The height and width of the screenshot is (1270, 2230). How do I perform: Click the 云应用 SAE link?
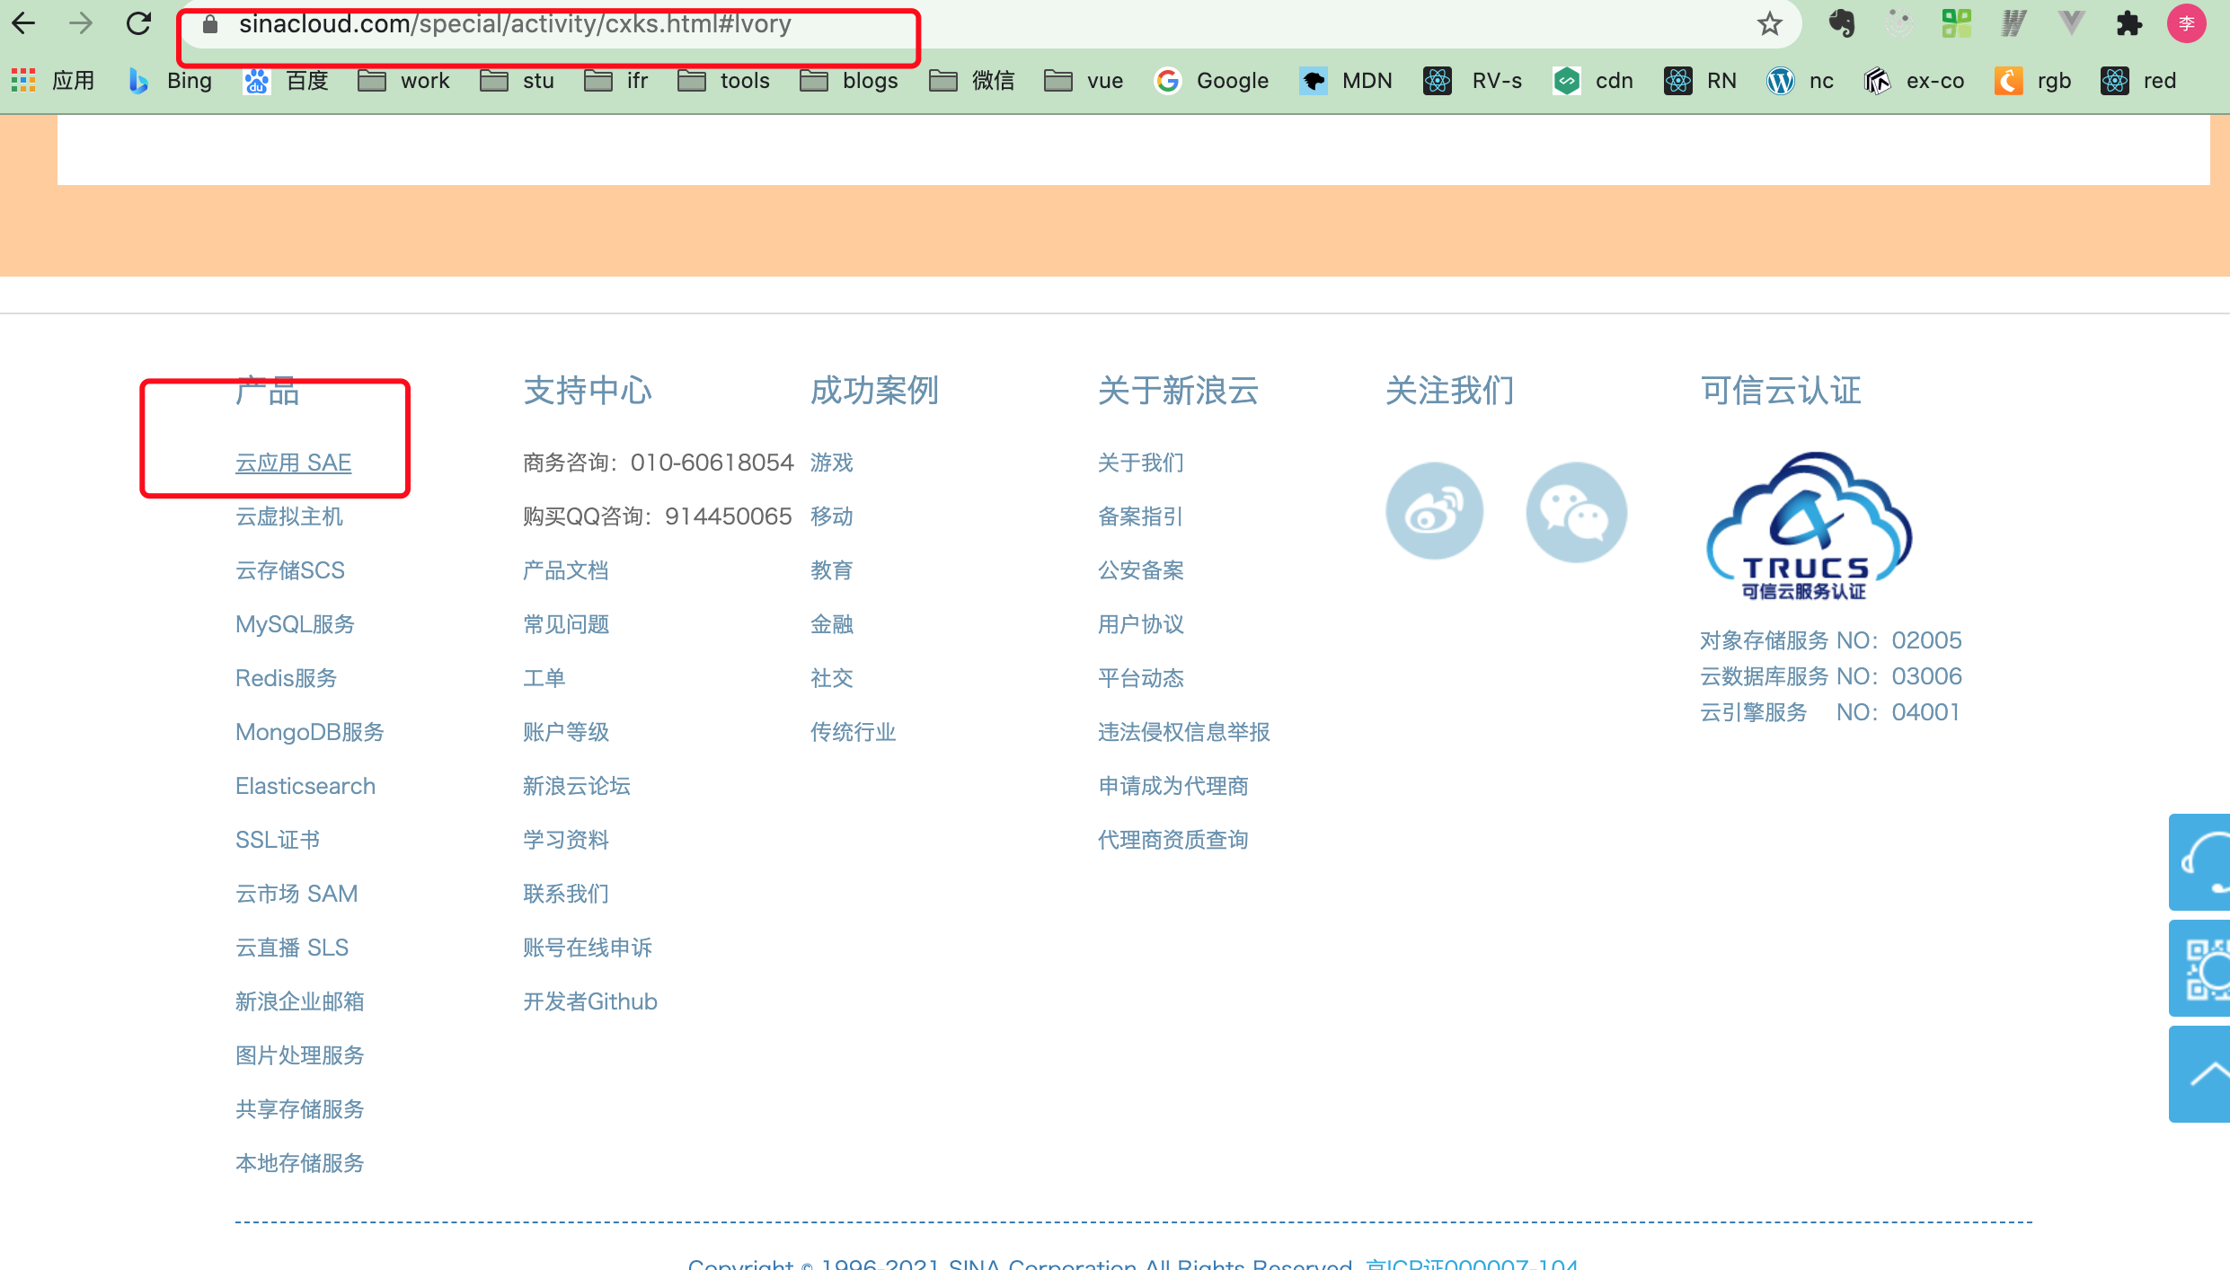(293, 463)
